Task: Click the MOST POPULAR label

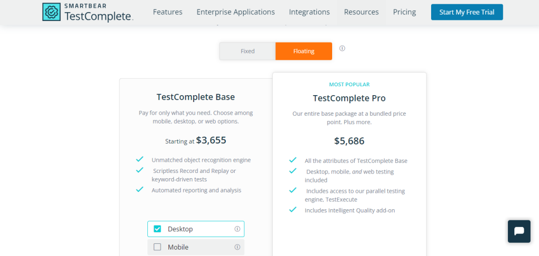Action: click(350, 85)
